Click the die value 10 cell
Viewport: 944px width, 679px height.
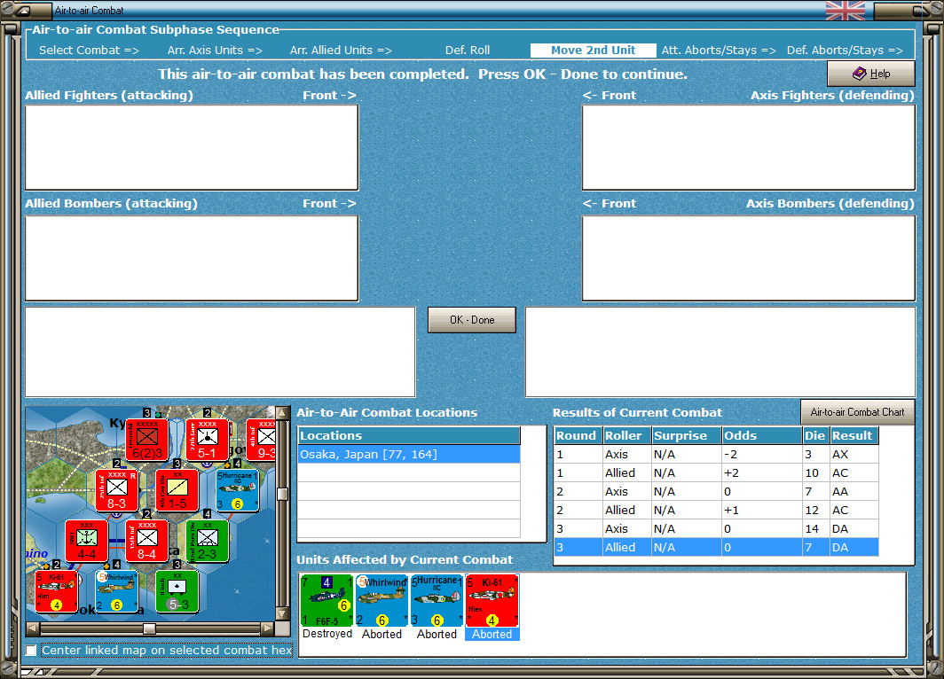tap(816, 472)
